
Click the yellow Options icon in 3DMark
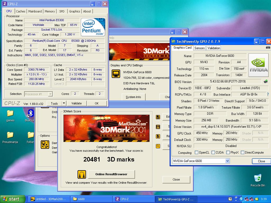[45, 145]
